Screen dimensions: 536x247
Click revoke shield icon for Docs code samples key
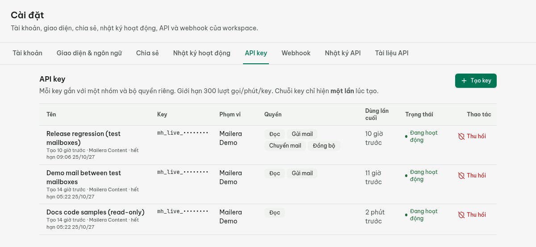[x=461, y=215]
